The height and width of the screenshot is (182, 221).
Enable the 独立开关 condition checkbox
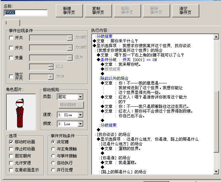pyautogui.click(x=11, y=76)
